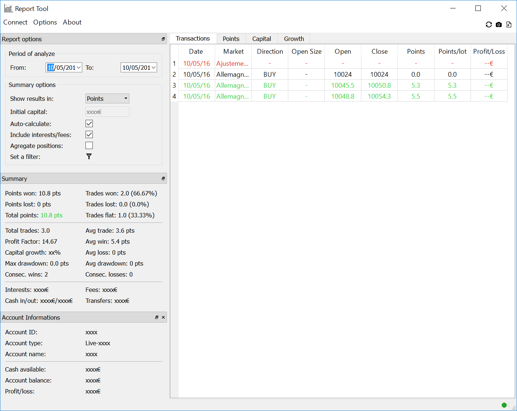
Task: Close the Account Informations panel
Action: [x=163, y=317]
